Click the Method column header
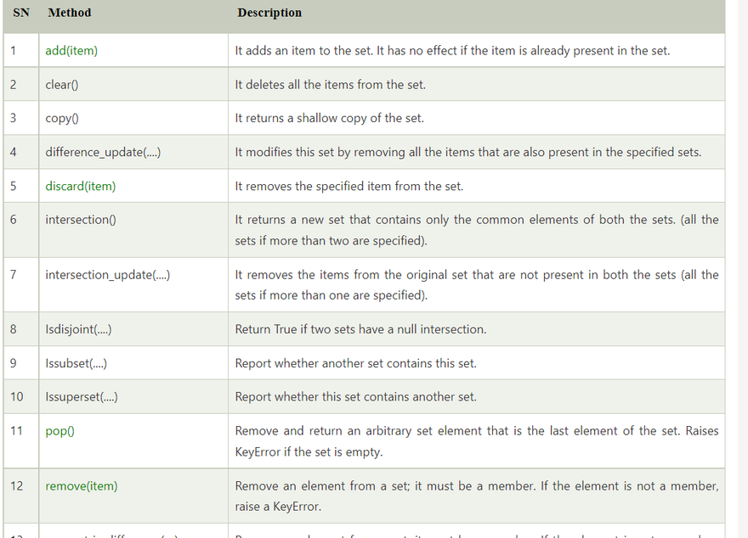 coord(70,13)
